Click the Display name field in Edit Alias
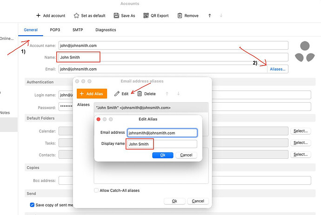 162,144
